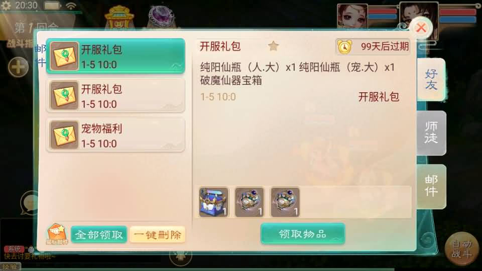Click the 一键删除 button
The height and width of the screenshot is (271, 482).
tap(157, 235)
